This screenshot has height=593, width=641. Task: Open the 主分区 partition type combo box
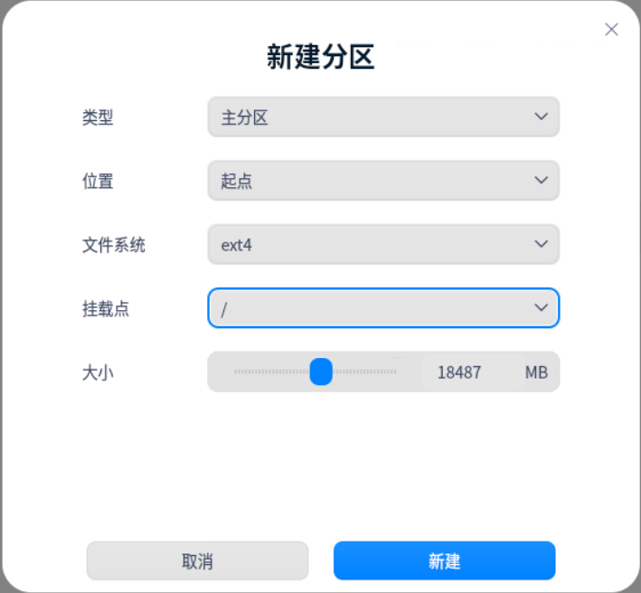[371, 118]
